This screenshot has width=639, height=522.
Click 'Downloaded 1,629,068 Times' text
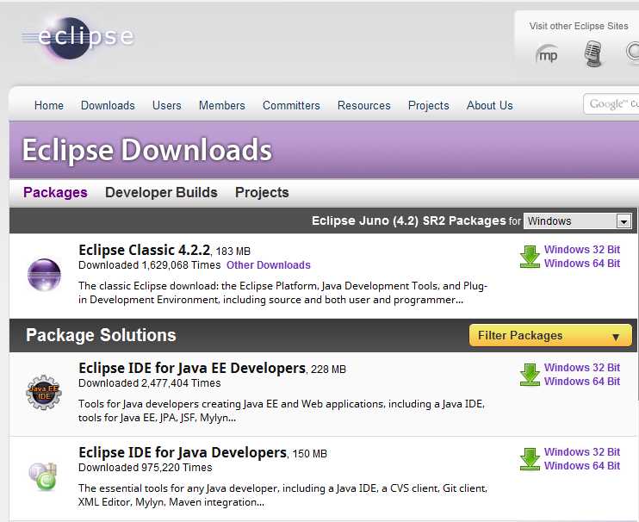(x=150, y=265)
